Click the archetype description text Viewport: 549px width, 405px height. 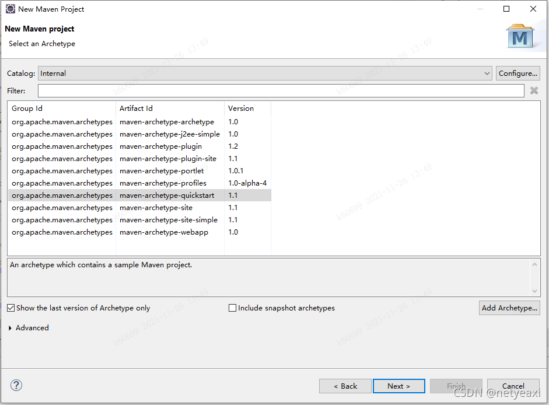pyautogui.click(x=101, y=265)
